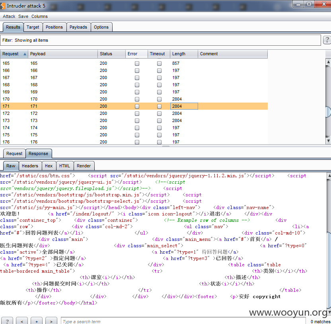Viewport: 331px width, 324px height.
Task: Click results table scroll down arrow
Action: (x=328, y=141)
